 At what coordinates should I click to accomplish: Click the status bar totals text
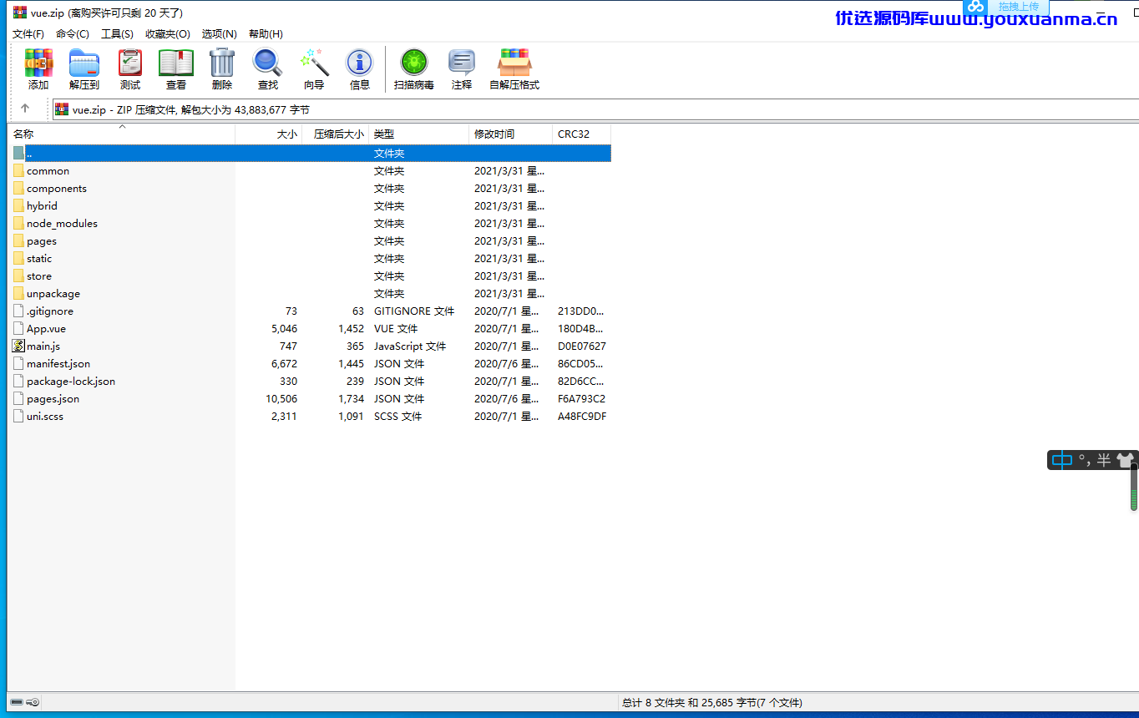(712, 702)
